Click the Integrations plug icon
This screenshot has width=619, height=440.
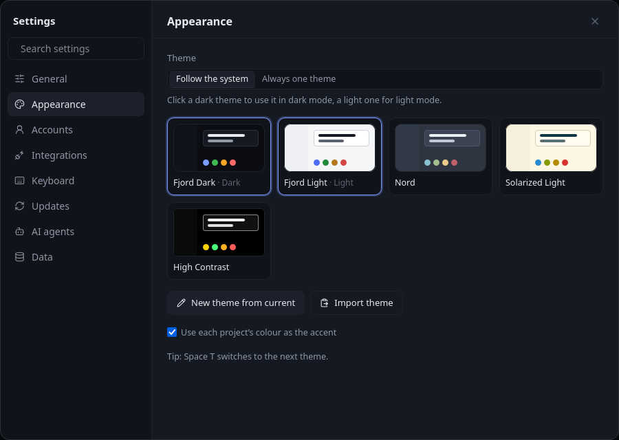click(x=19, y=155)
